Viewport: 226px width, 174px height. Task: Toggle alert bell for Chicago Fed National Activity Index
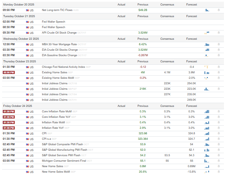point(219,67)
